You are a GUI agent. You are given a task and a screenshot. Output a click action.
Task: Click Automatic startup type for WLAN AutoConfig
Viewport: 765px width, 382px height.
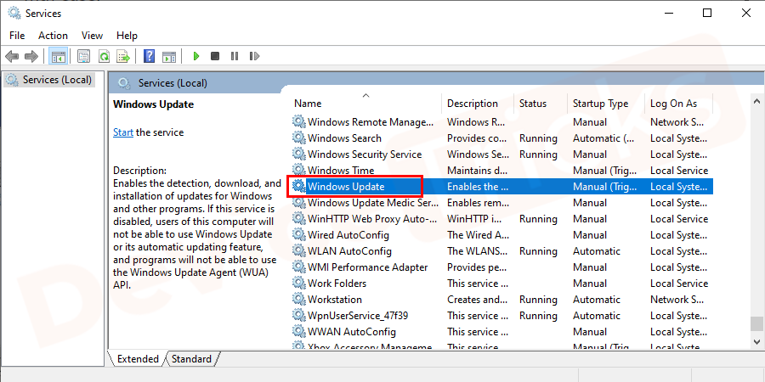click(x=597, y=251)
